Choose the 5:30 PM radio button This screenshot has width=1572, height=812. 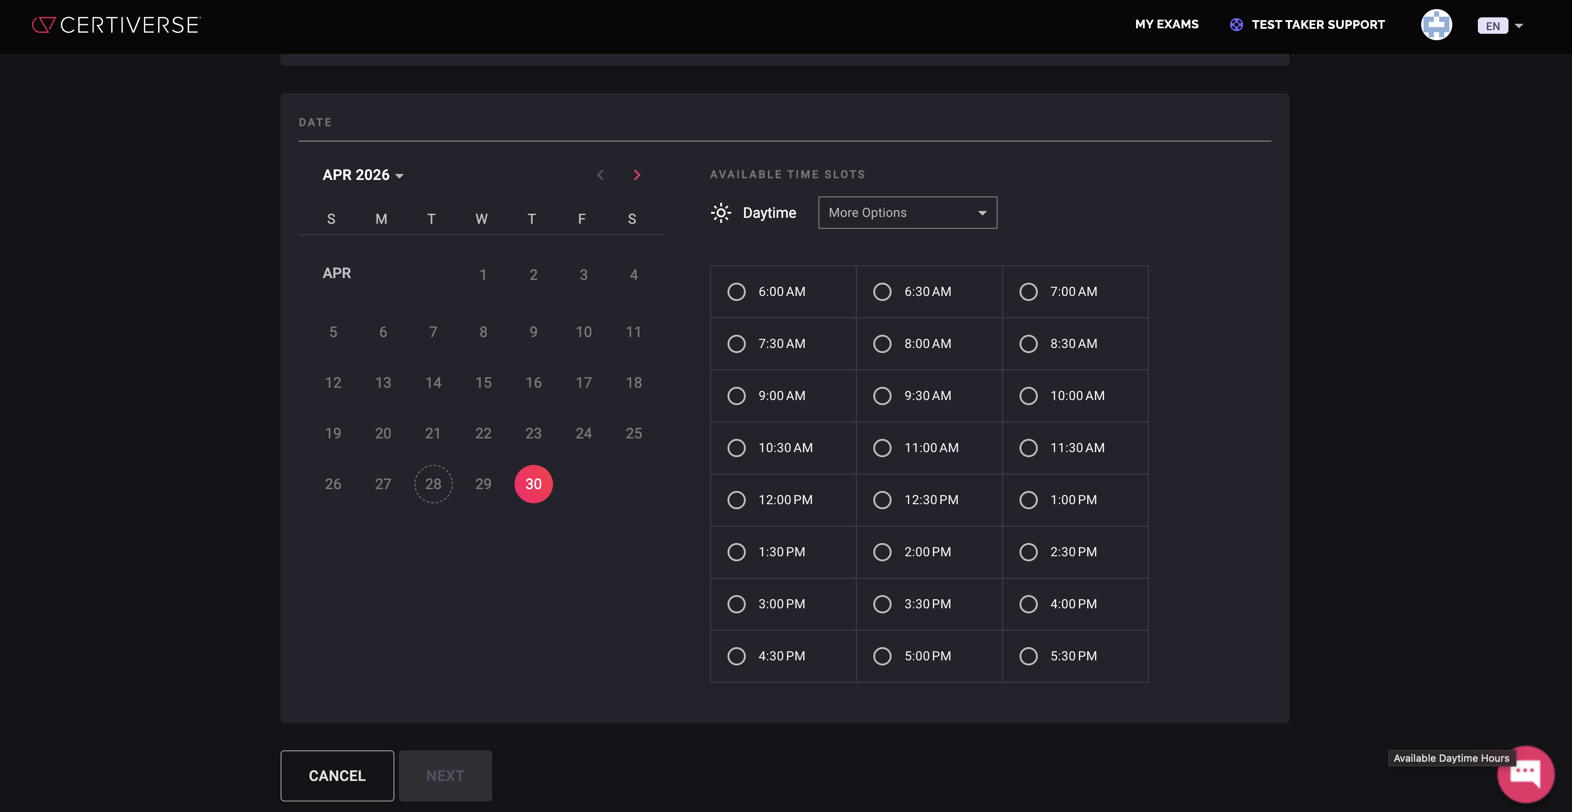(1028, 656)
